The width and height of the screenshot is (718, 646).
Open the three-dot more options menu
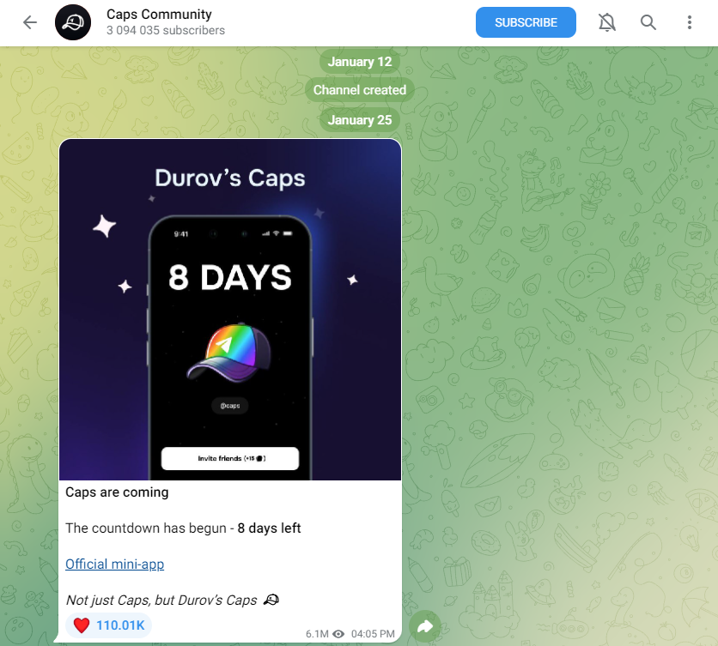coord(689,22)
